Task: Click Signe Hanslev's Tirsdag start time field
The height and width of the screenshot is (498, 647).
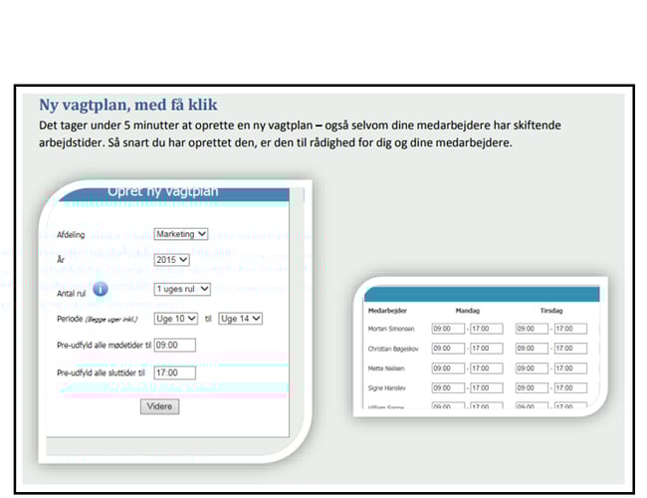Action: (532, 388)
